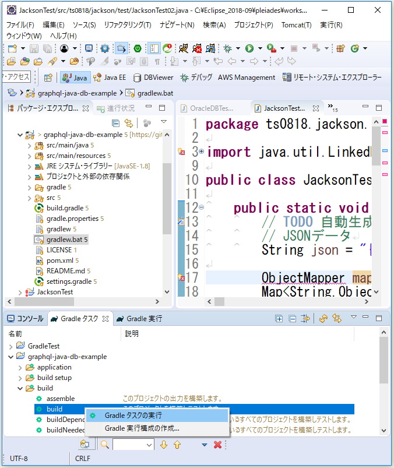The width and height of the screenshot is (394, 468).
Task: Click Collapse All in Gradle Tasks view
Action: coord(293,319)
